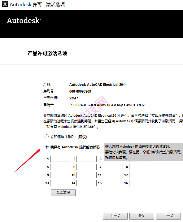Viewport: 183px width, 222px height.
Task: Click activation code field 6
Action: tap(86, 167)
